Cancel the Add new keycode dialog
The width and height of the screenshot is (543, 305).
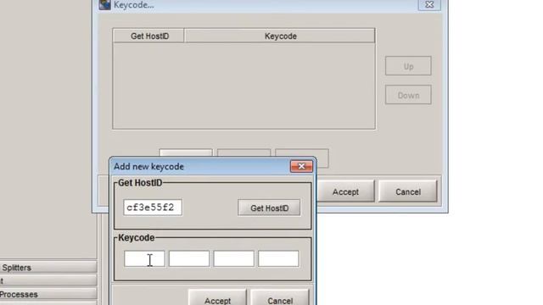coord(280,298)
